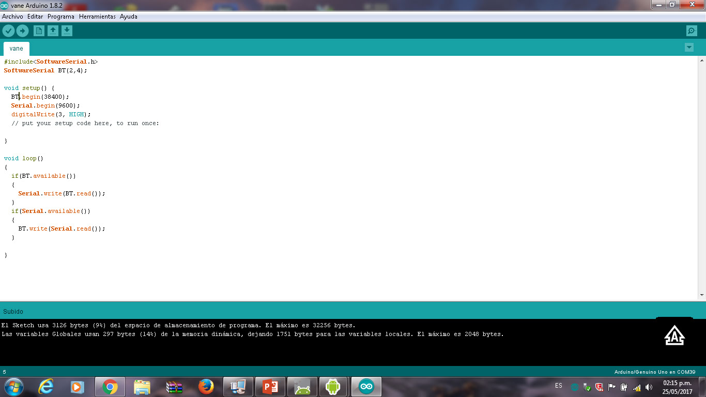This screenshot has height=397, width=706.
Task: Switch to the computer monitor app on the taskbar
Action: (x=238, y=387)
